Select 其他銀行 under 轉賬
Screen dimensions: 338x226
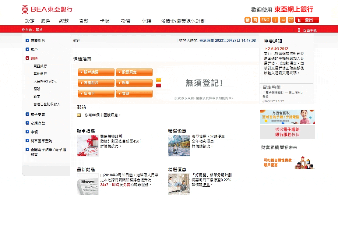click(40, 73)
